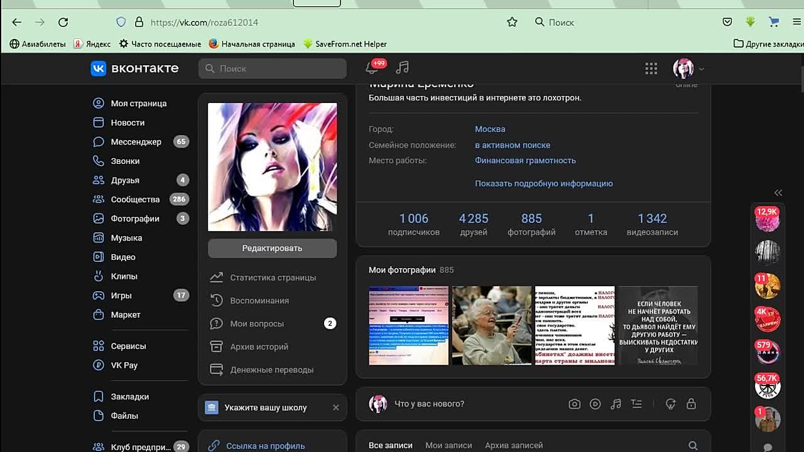Image resolution: width=804 pixels, height=452 pixels.
Task: Click the article lines icon in post box
Action: pyautogui.click(x=637, y=404)
